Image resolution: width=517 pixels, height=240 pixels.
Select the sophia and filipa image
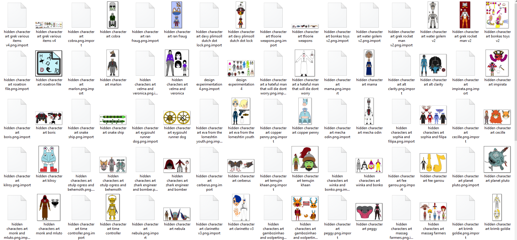point(433,115)
